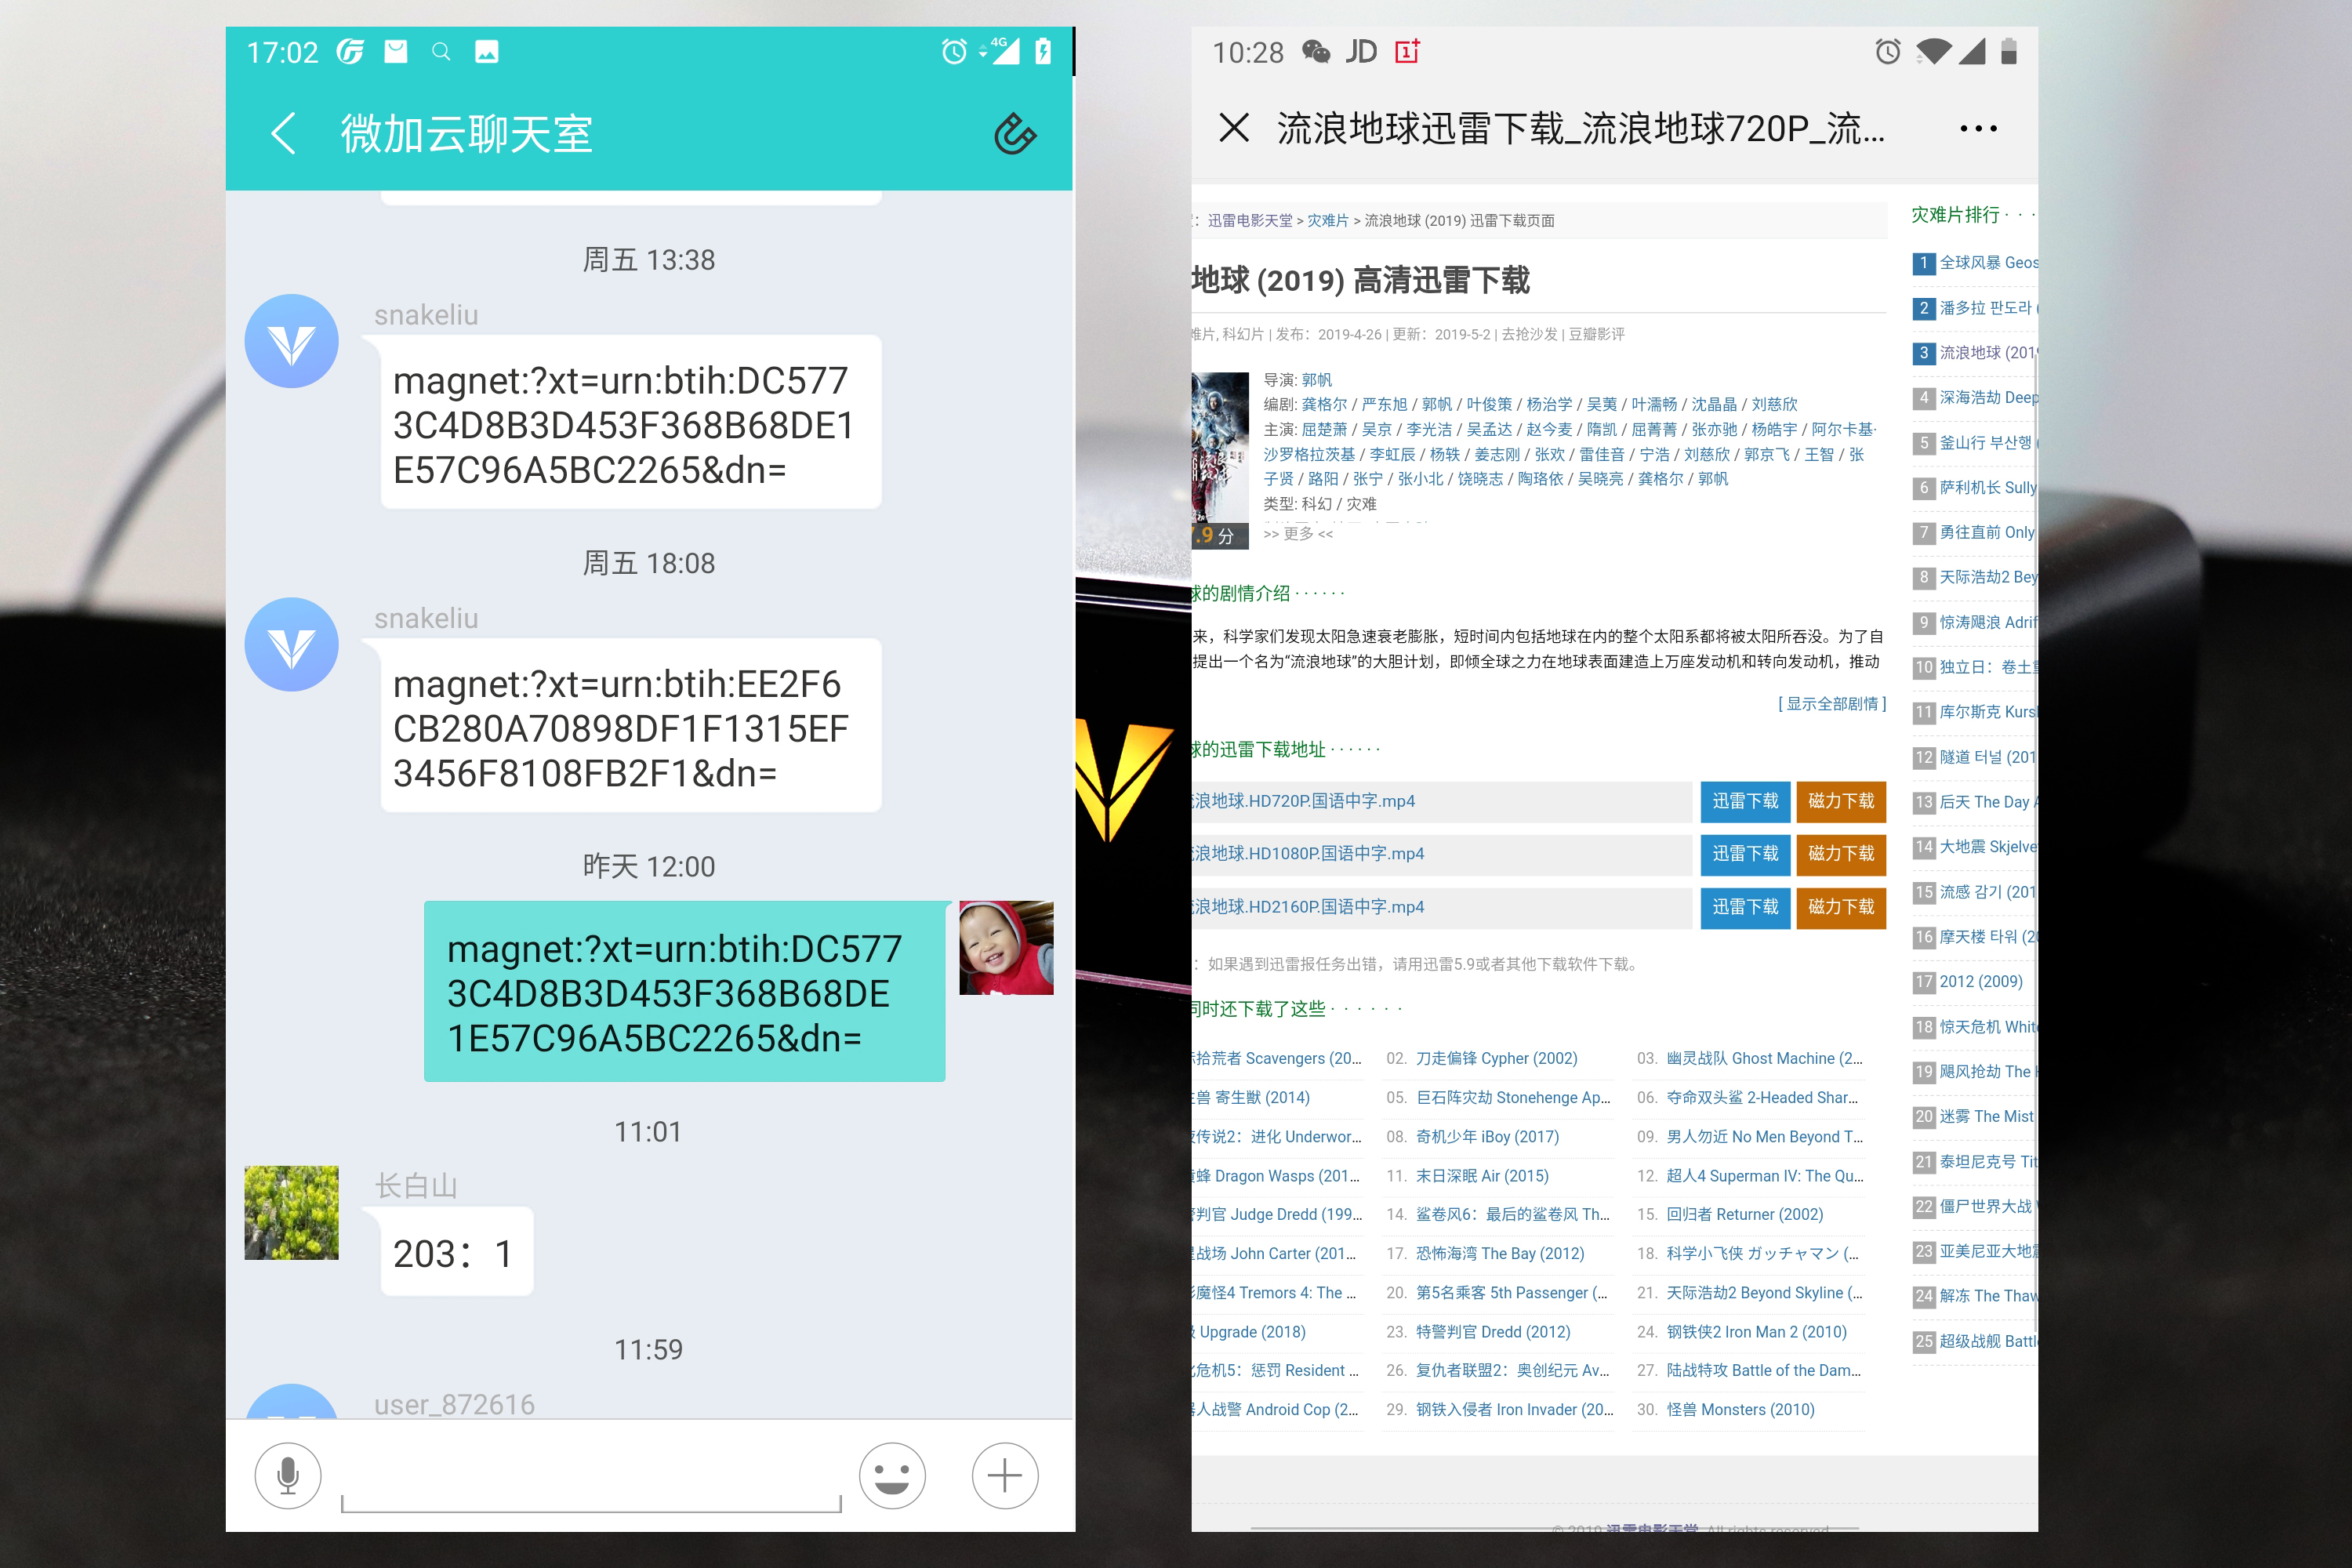Open 奇机少年 iBoy (2017) link
Screen dimensions: 2352x1568
click(x=1487, y=1137)
